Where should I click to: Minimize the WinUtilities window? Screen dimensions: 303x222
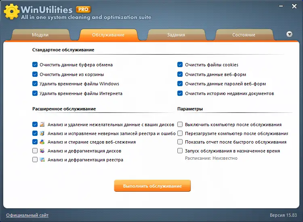click(x=281, y=6)
